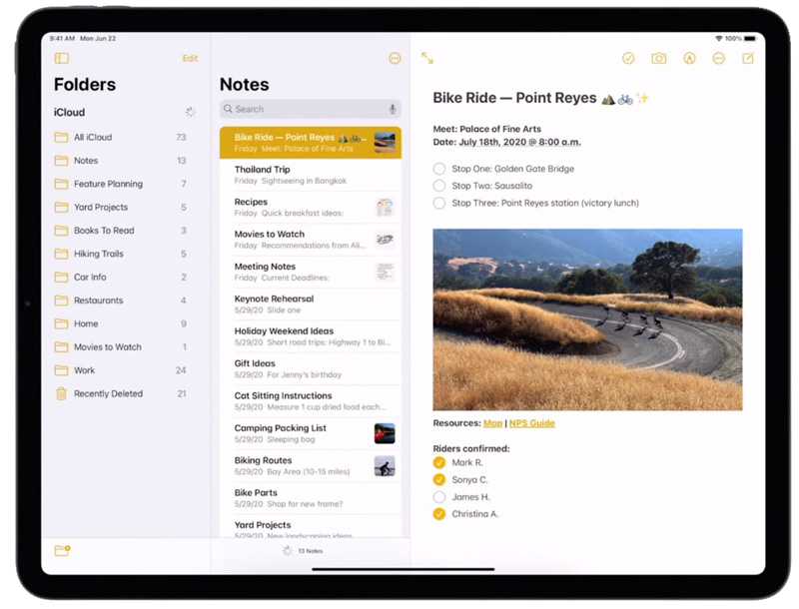Open the Keynote Rehearsal note

[311, 304]
